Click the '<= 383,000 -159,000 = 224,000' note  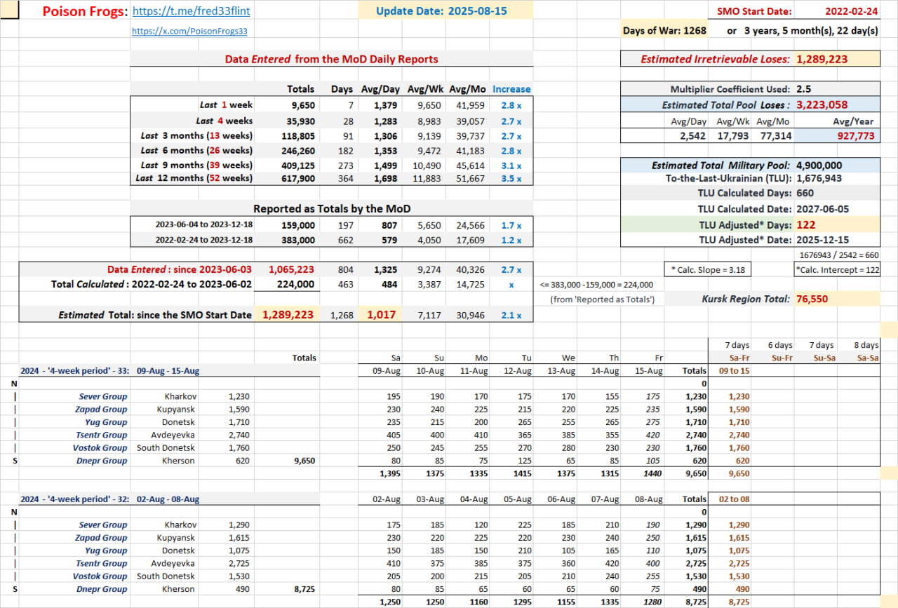tap(597, 285)
